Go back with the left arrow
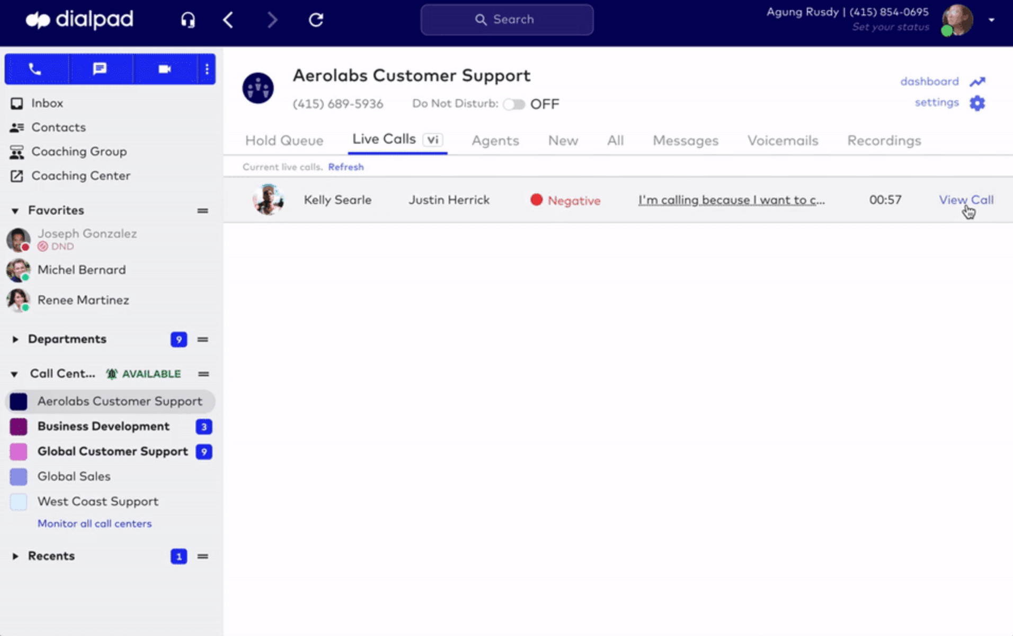Viewport: 1013px width, 636px height. pos(228,20)
